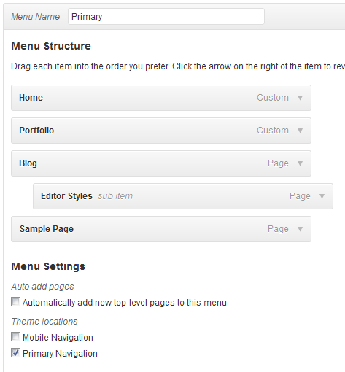Viewport: 345px width, 372px height.
Task: Uncheck the Primary Navigation theme location
Action: pyautogui.click(x=15, y=353)
